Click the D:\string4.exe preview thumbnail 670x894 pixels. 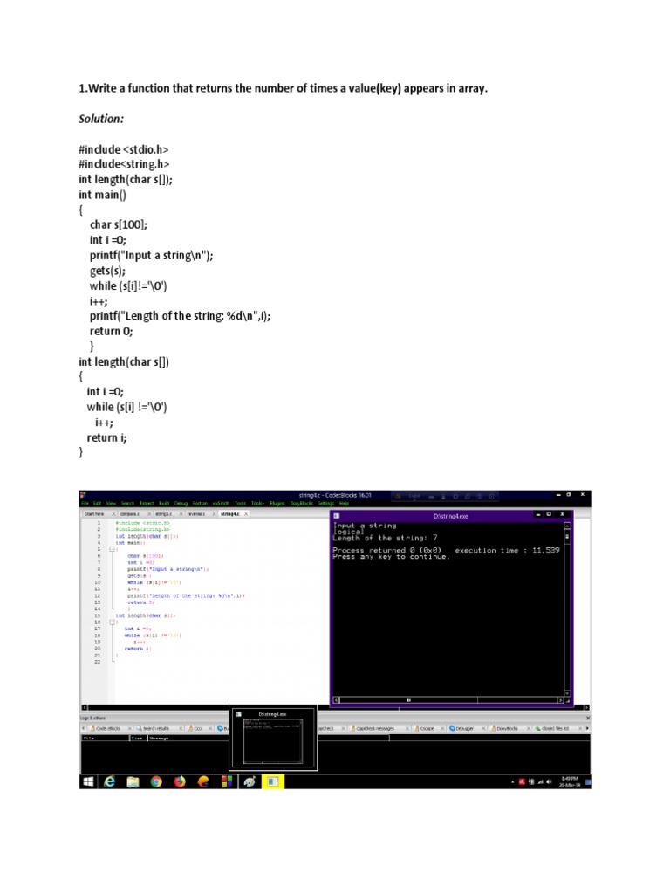click(x=273, y=739)
